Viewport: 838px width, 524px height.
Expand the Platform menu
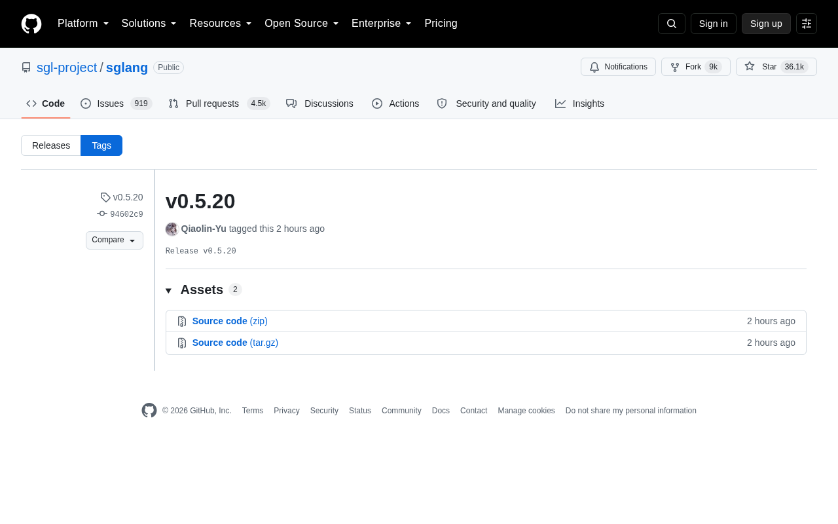tap(83, 24)
